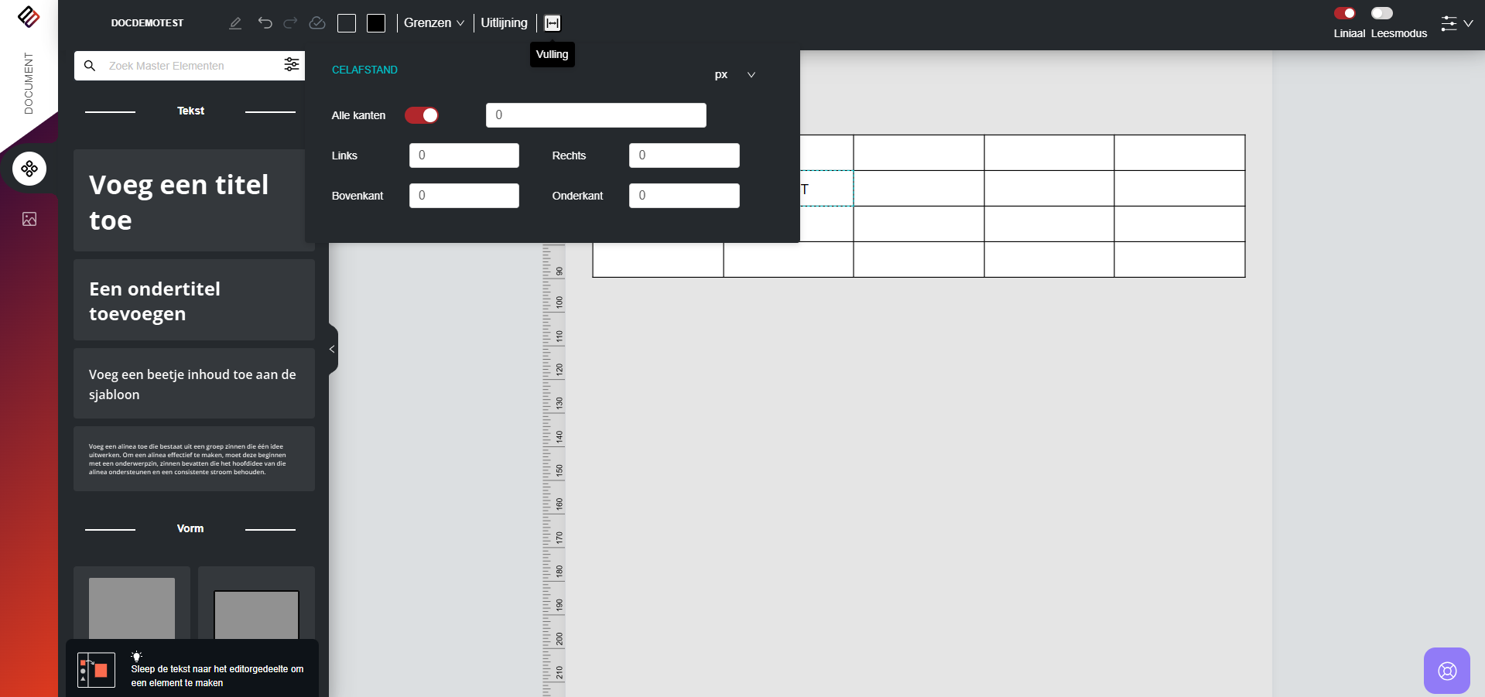Image resolution: width=1485 pixels, height=697 pixels.
Task: Open the Grenzen dropdown
Action: point(433,23)
